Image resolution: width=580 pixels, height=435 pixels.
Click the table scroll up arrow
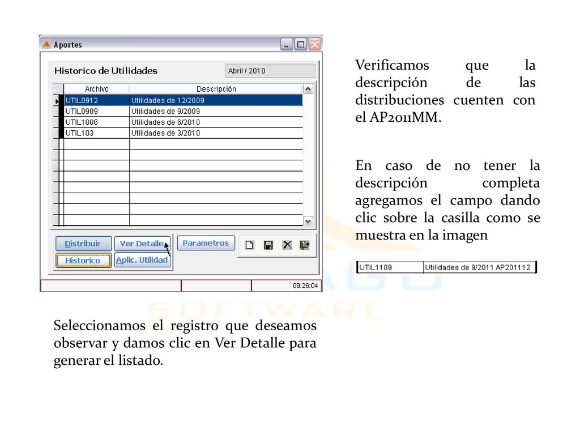tap(308, 89)
